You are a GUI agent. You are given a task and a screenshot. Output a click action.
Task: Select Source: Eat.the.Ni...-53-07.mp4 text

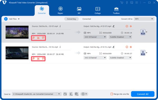[x=45, y=26]
